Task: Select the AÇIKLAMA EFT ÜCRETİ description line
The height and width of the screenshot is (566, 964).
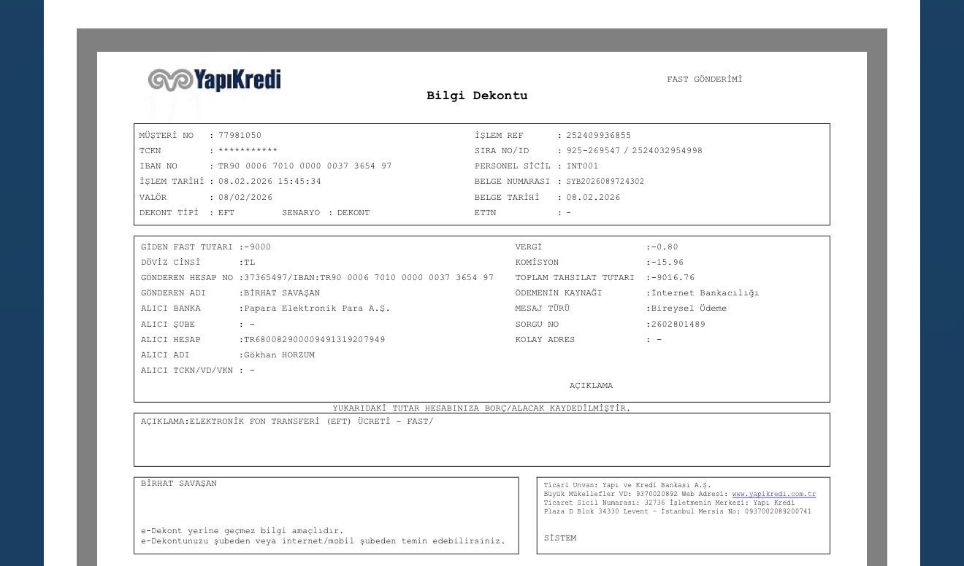Action: [287, 422]
